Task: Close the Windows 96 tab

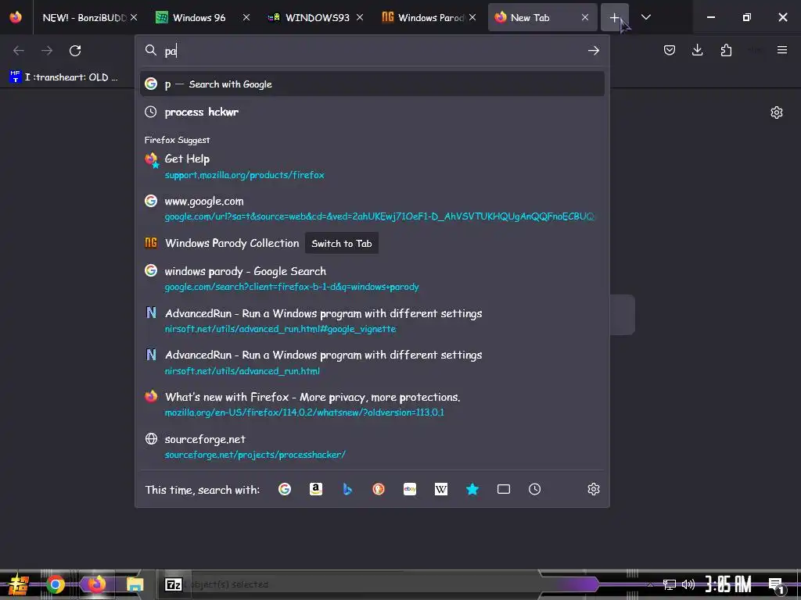Action: point(246,17)
